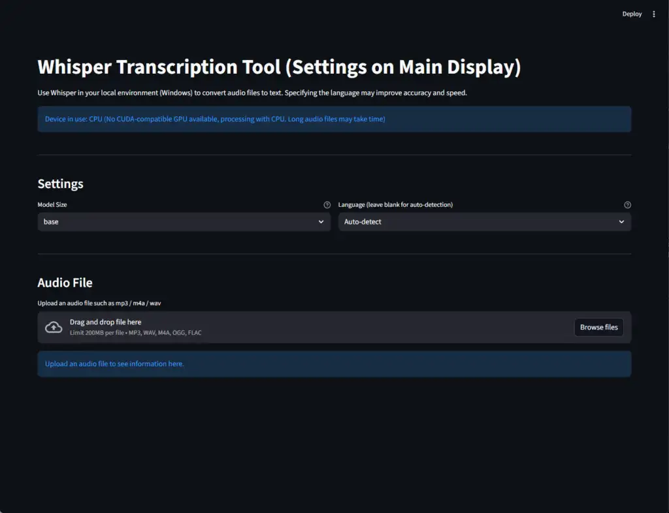Click the 'Drag and drop file here' text
669x513 pixels.
point(105,322)
